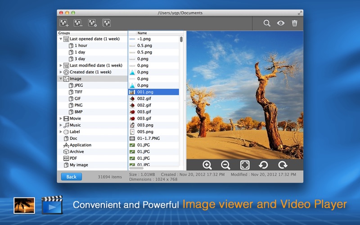Zoom out of the preview image
Image resolution: width=360 pixels, height=225 pixels.
tap(226, 165)
